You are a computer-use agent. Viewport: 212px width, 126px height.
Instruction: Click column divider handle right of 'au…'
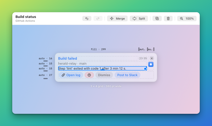(x=154, y=49)
